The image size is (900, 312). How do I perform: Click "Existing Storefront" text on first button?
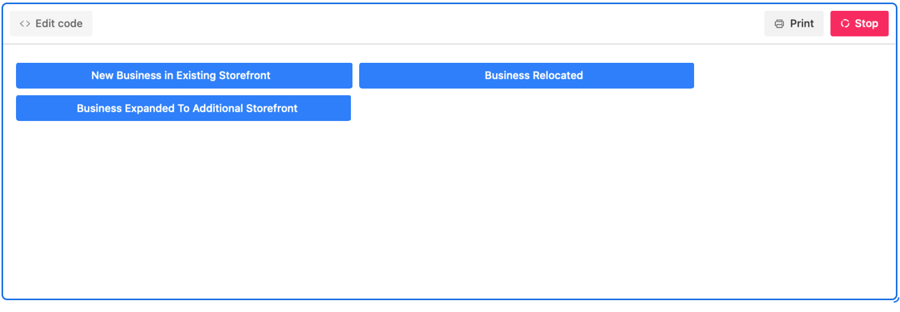pos(223,76)
